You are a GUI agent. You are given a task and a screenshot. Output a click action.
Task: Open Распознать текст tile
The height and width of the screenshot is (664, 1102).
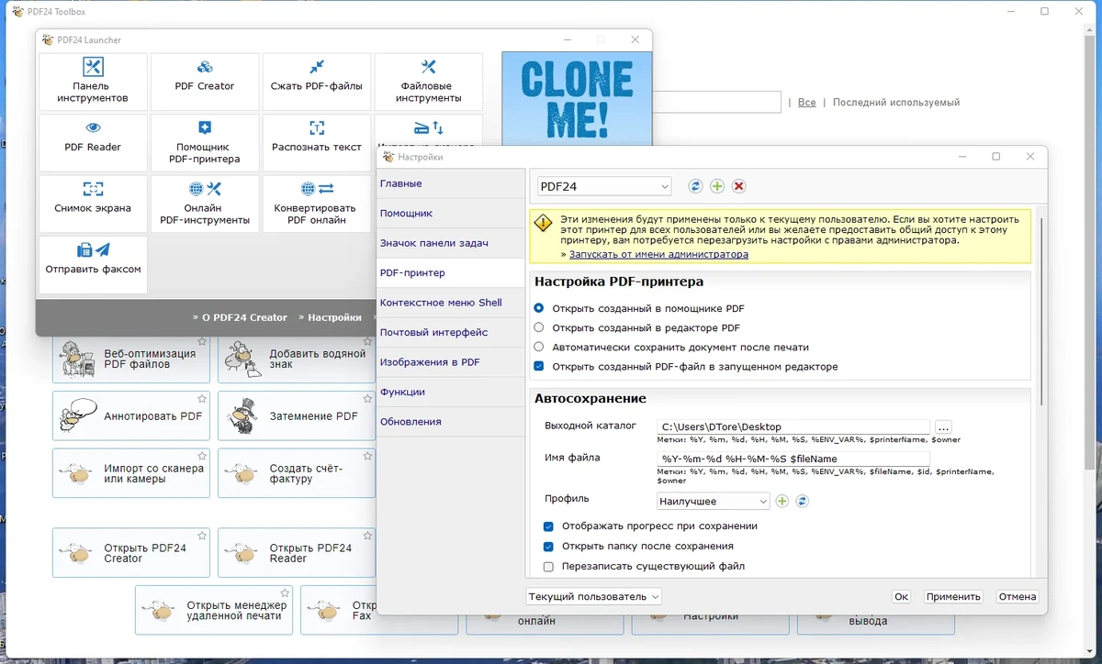tap(317, 142)
